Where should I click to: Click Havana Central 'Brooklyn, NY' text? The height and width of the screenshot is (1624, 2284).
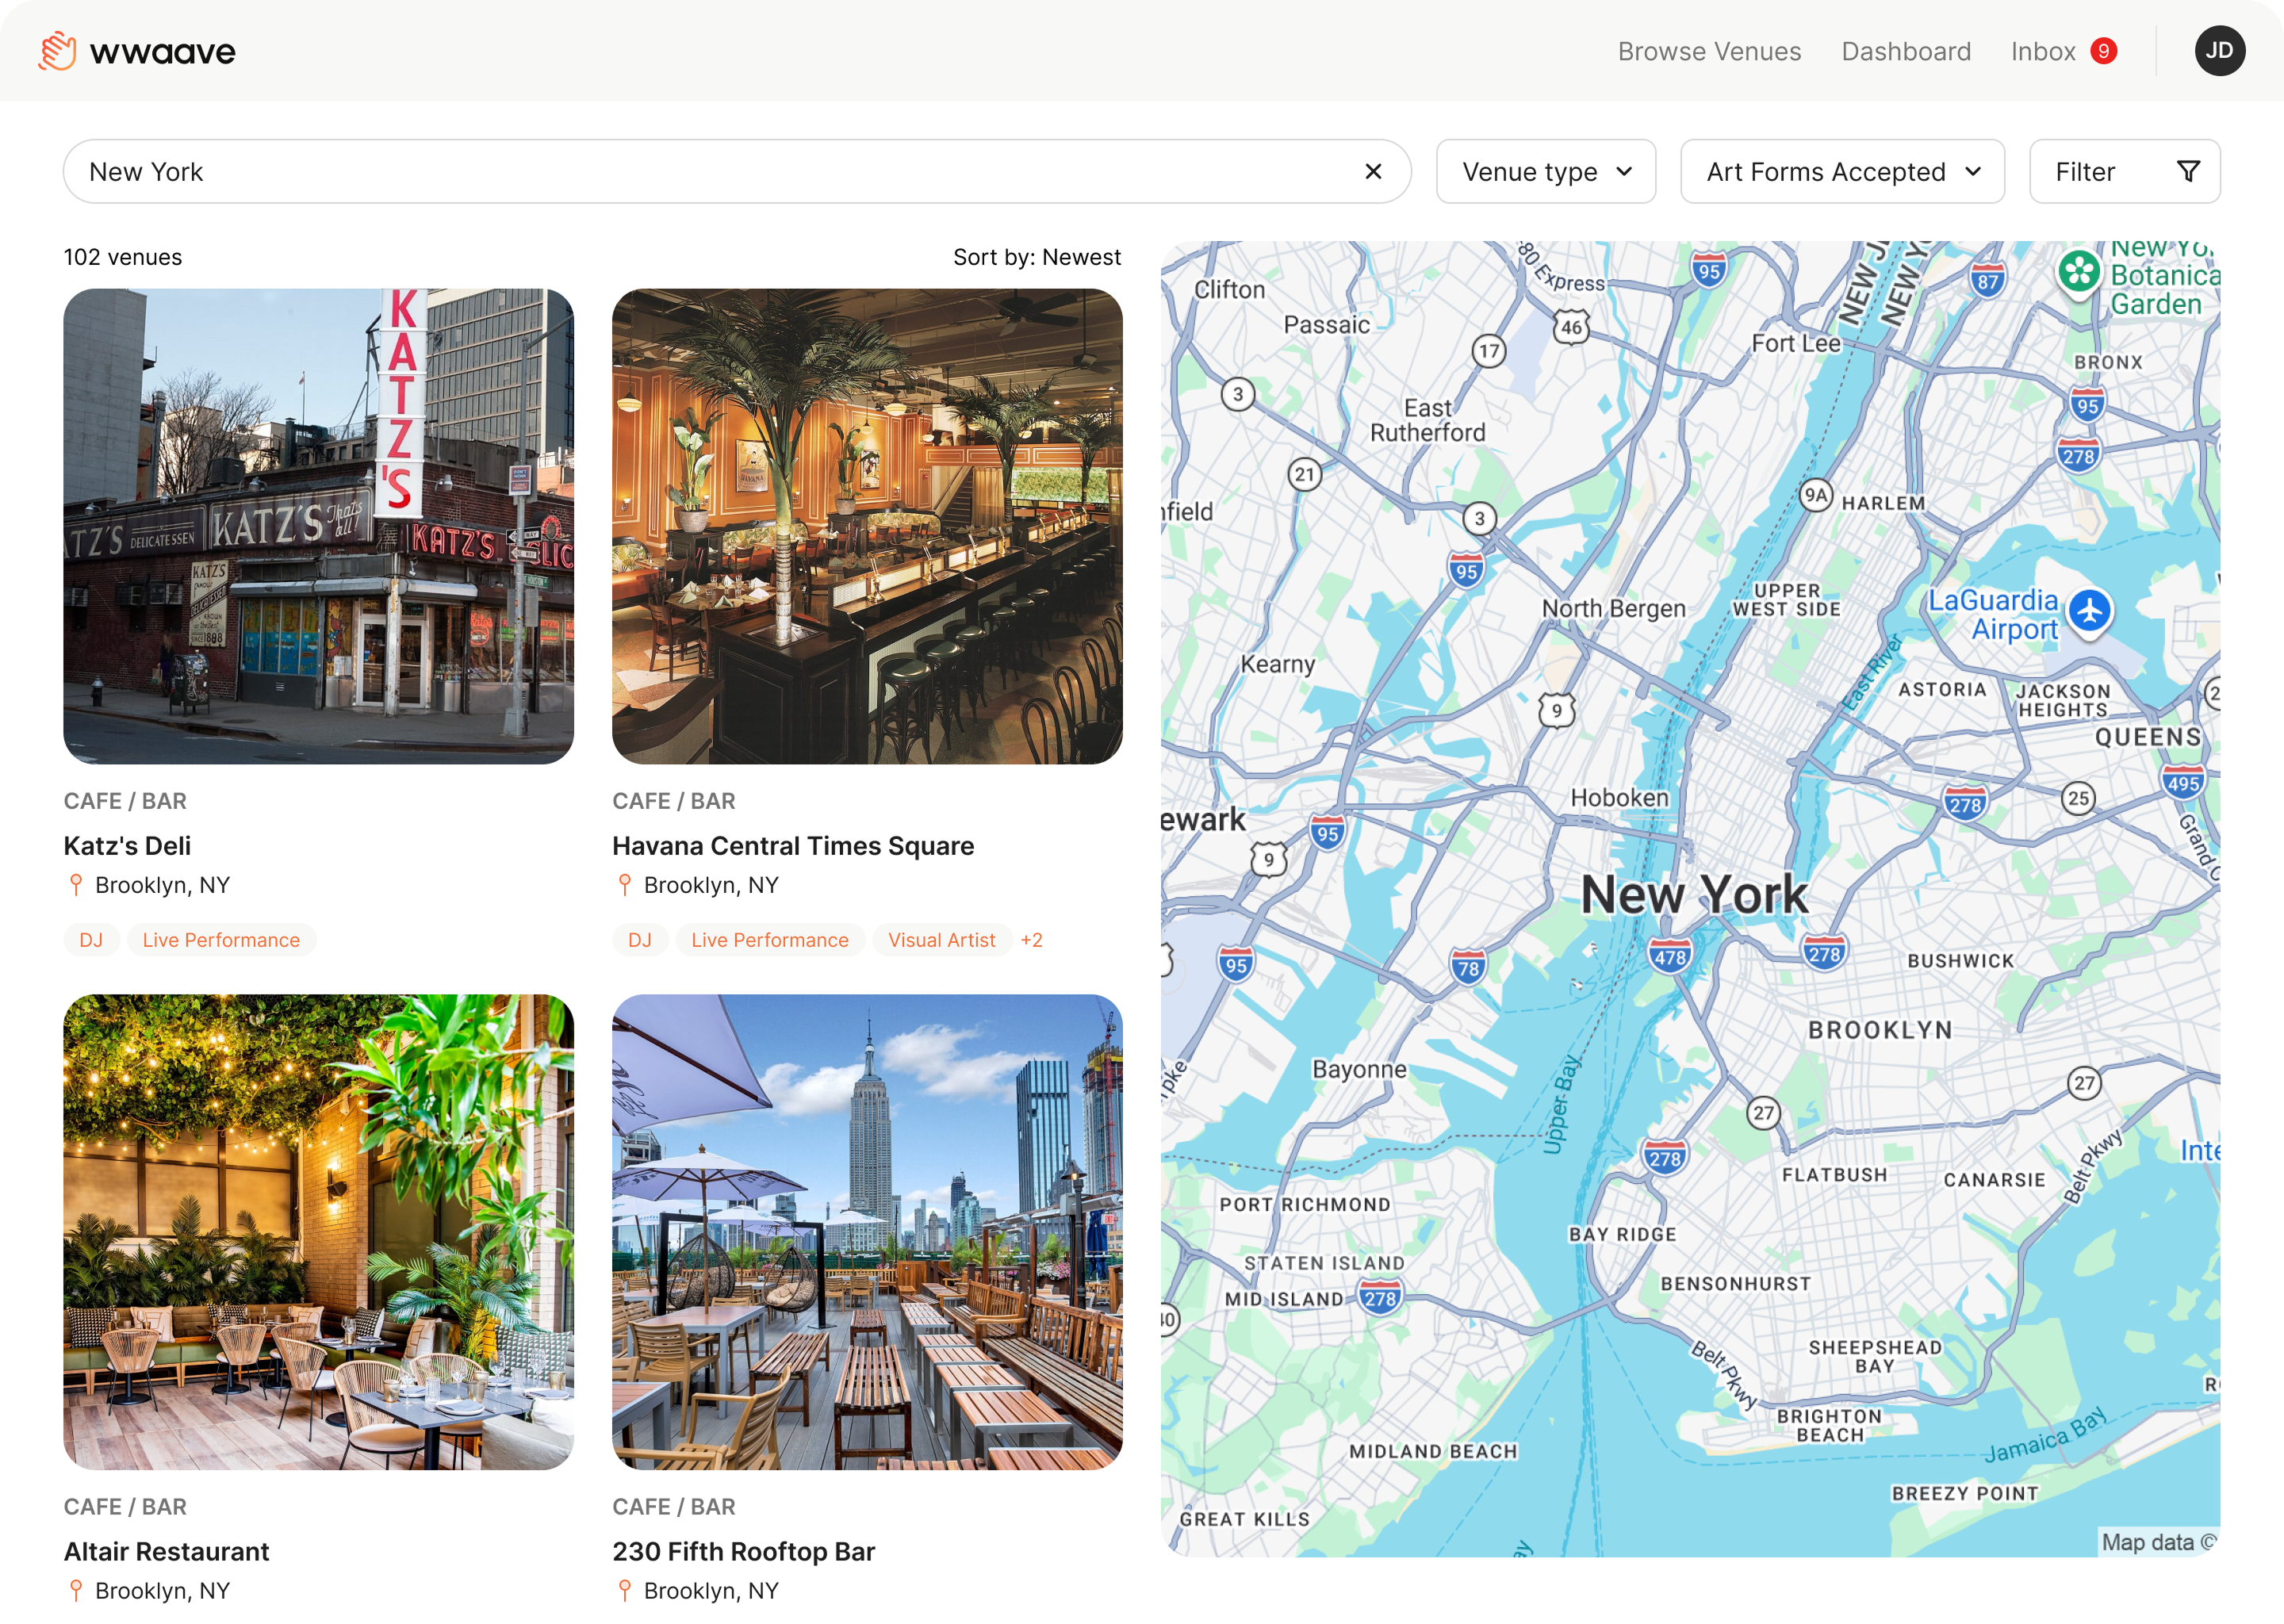pyautogui.click(x=711, y=885)
